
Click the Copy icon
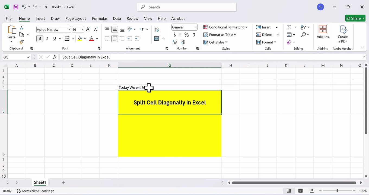tap(21, 35)
